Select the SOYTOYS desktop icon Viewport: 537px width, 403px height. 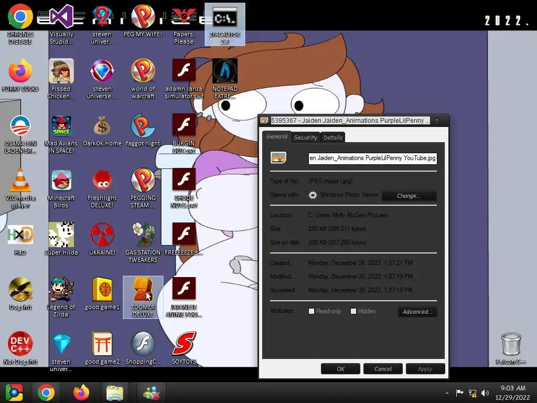coord(184,348)
